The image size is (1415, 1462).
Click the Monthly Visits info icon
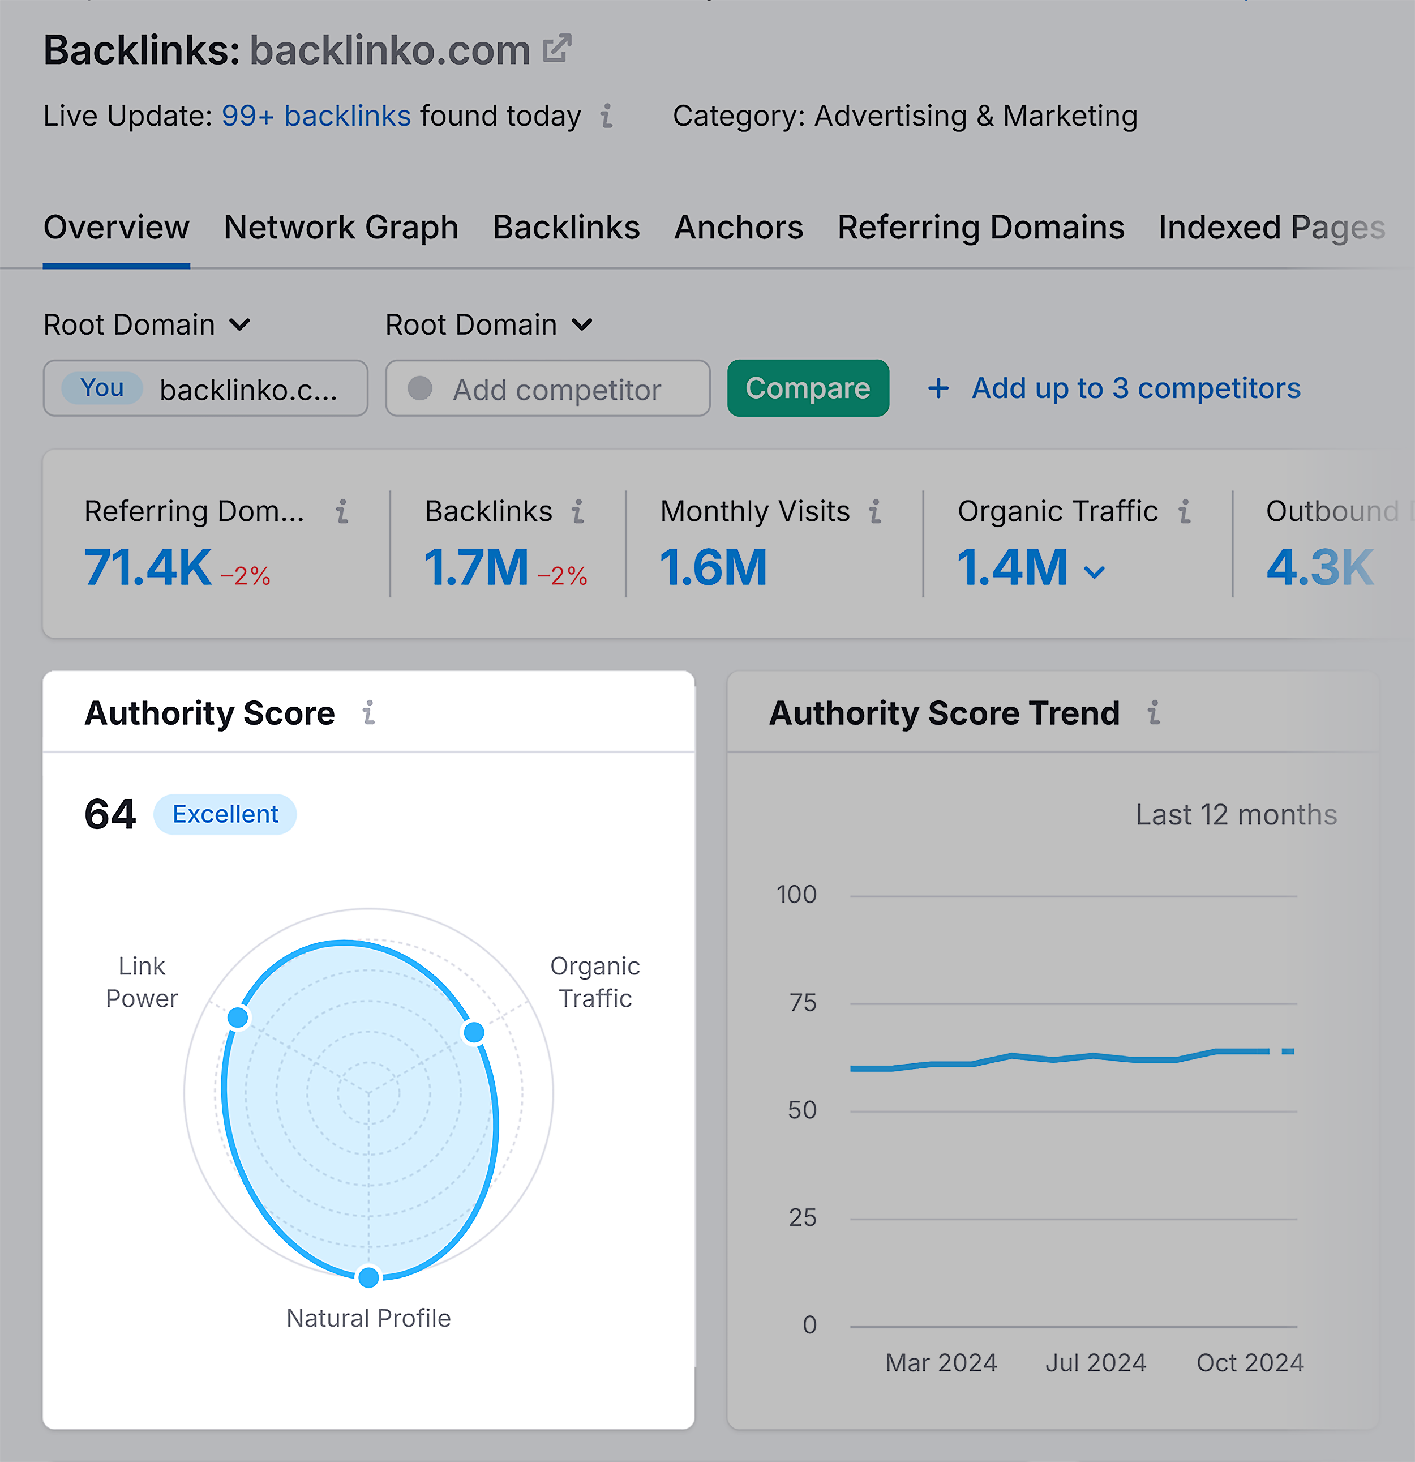[886, 513]
